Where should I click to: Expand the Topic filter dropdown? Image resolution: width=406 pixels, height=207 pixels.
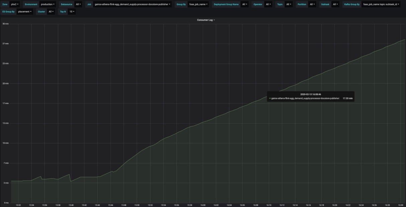click(289, 4)
